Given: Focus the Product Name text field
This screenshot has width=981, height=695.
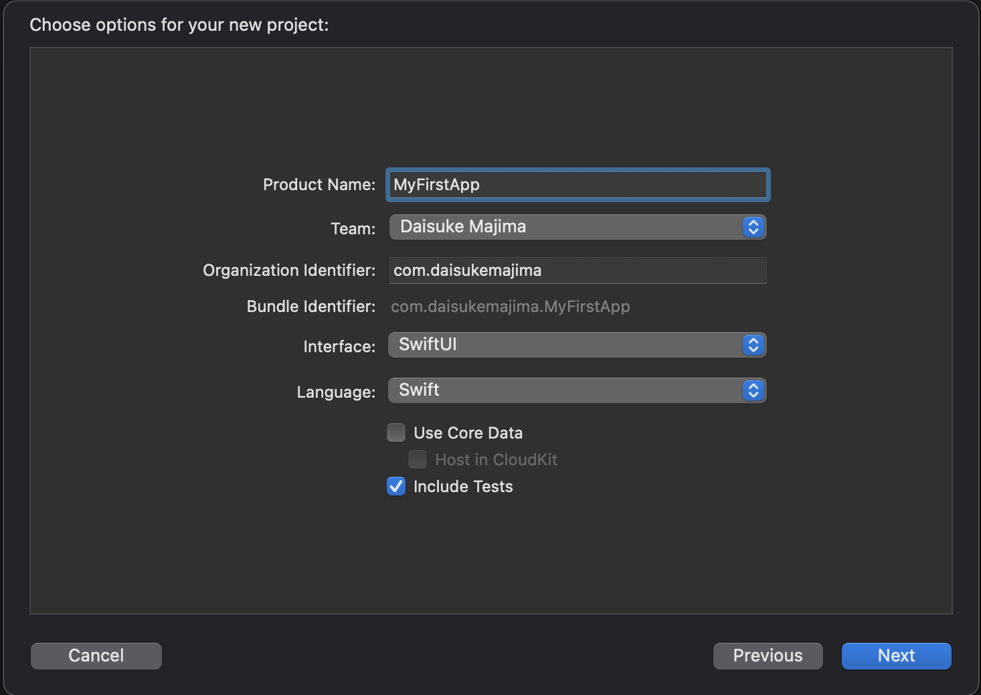Looking at the screenshot, I should click(x=578, y=185).
